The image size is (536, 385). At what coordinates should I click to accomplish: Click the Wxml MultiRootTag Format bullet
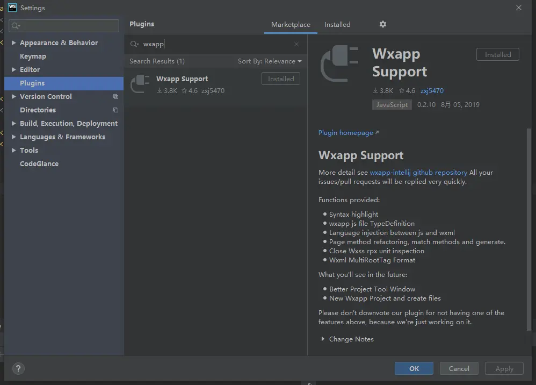coord(372,260)
